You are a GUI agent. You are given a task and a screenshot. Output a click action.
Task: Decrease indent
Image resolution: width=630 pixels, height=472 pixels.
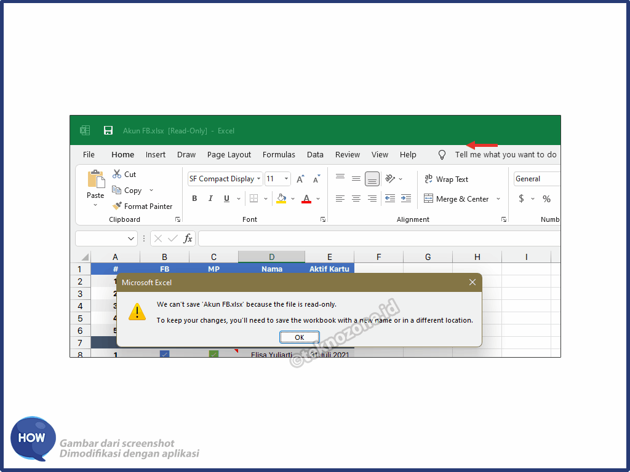[390, 199]
